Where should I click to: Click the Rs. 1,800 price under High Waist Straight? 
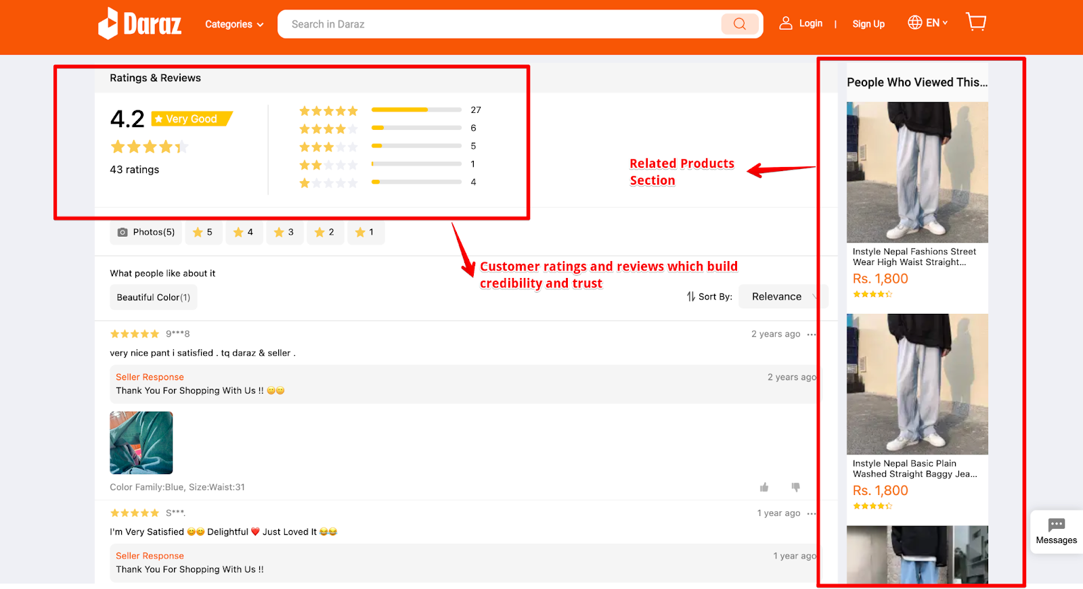pos(880,279)
